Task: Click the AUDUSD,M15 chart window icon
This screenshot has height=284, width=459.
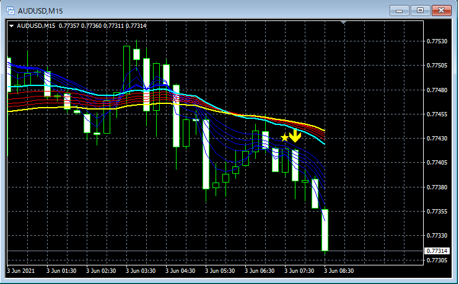Action: (x=11, y=11)
